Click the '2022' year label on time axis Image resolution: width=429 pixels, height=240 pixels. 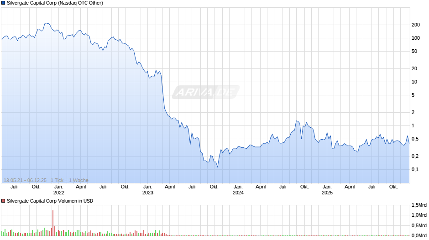pos(59,193)
